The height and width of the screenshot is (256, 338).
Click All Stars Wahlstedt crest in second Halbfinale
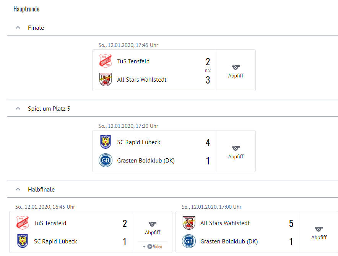pos(189,223)
